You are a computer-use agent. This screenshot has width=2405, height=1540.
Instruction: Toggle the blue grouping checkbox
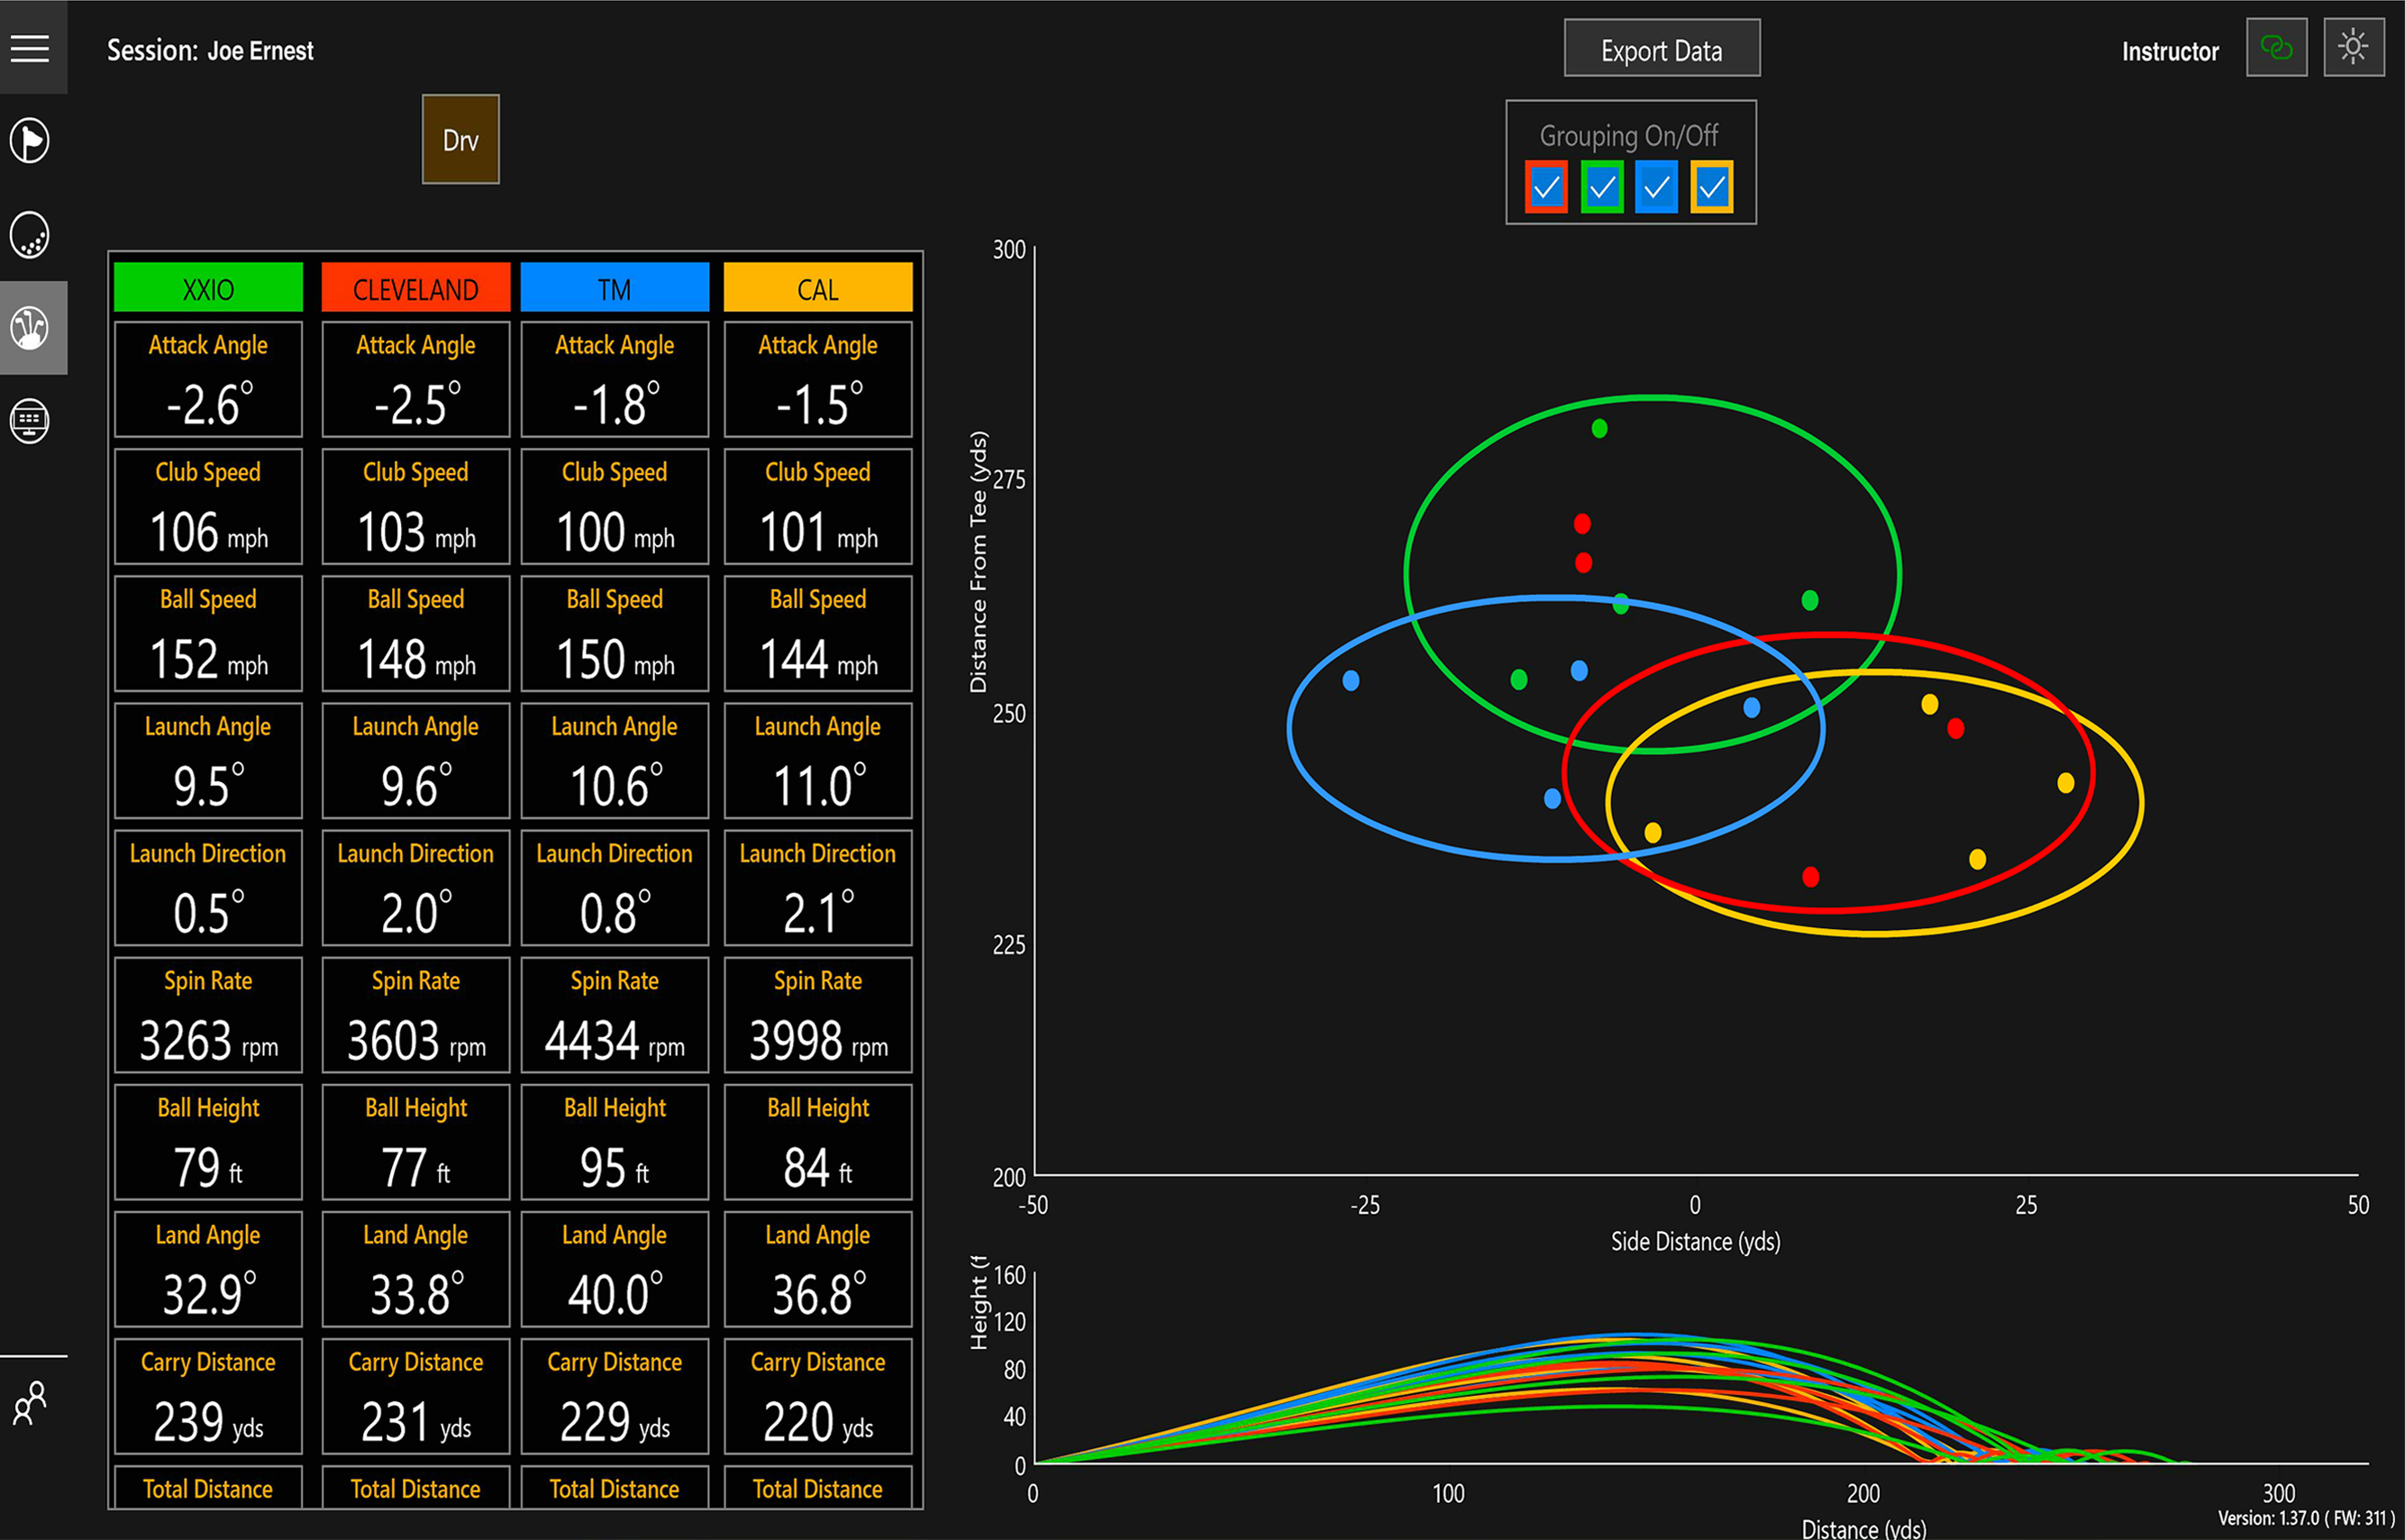coord(1656,187)
